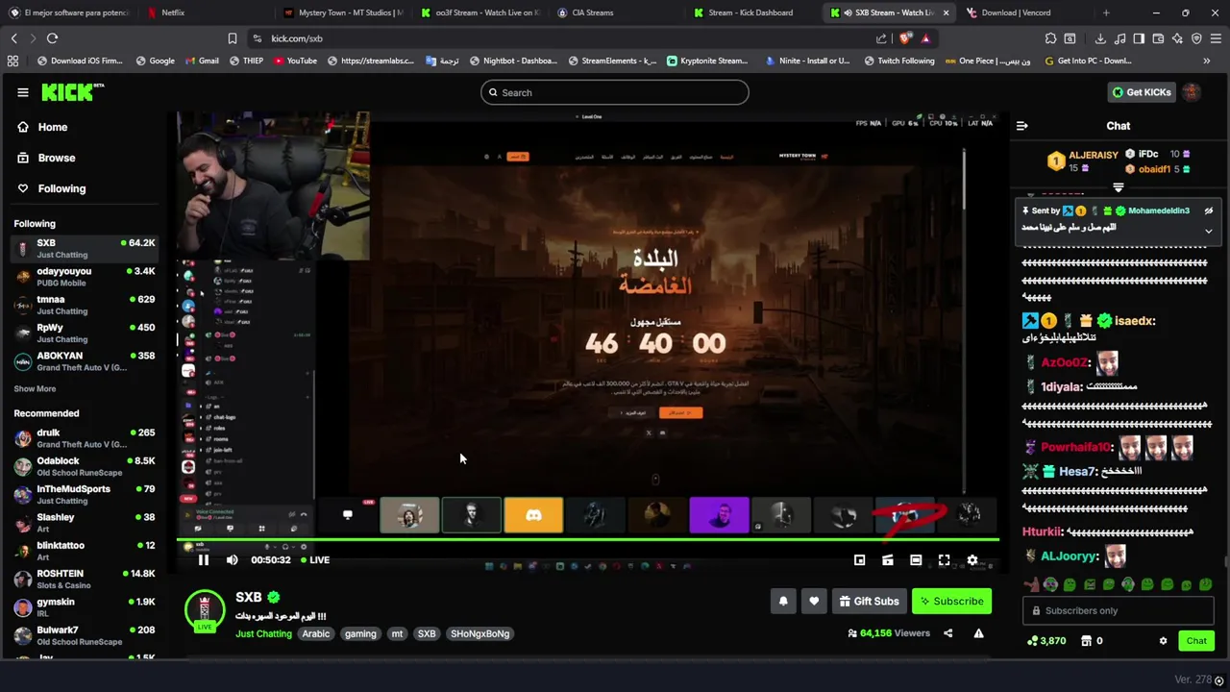Show more bookmarks chevron

[1206, 61]
